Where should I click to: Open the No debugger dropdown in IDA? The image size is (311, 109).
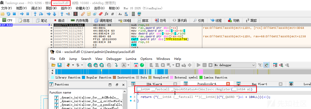(235, 65)
